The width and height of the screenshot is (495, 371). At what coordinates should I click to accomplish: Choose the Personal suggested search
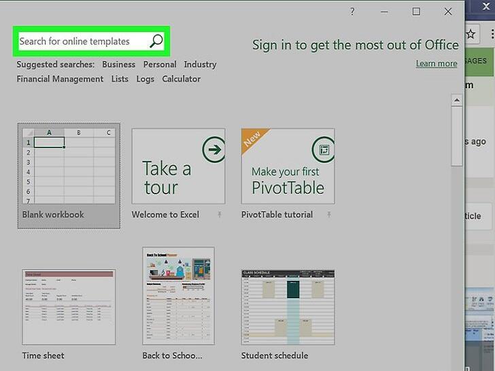pos(160,65)
